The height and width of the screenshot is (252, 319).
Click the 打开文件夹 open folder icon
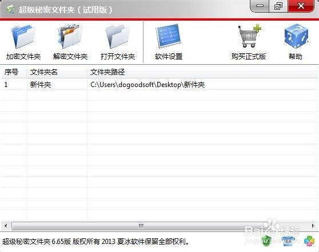point(118,37)
